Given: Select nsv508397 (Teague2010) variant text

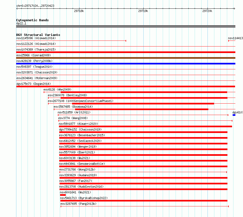Looking at the screenshot, I should click(x=34, y=67).
